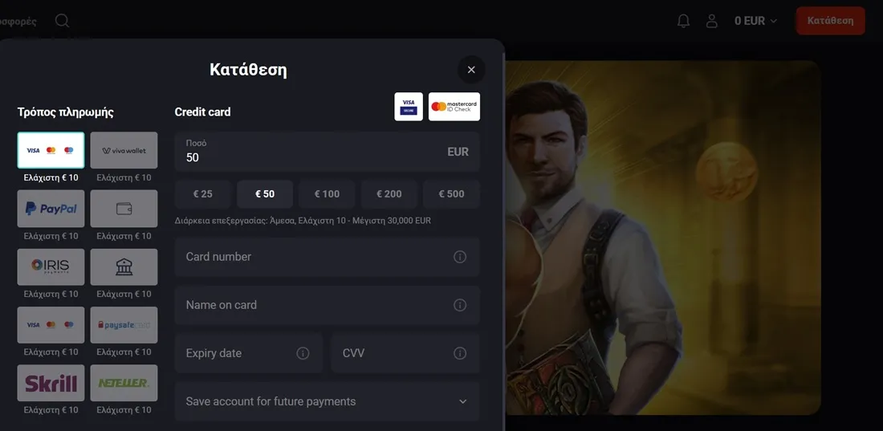Open the user profile icon
Screen dimensions: 883x431
click(712, 21)
